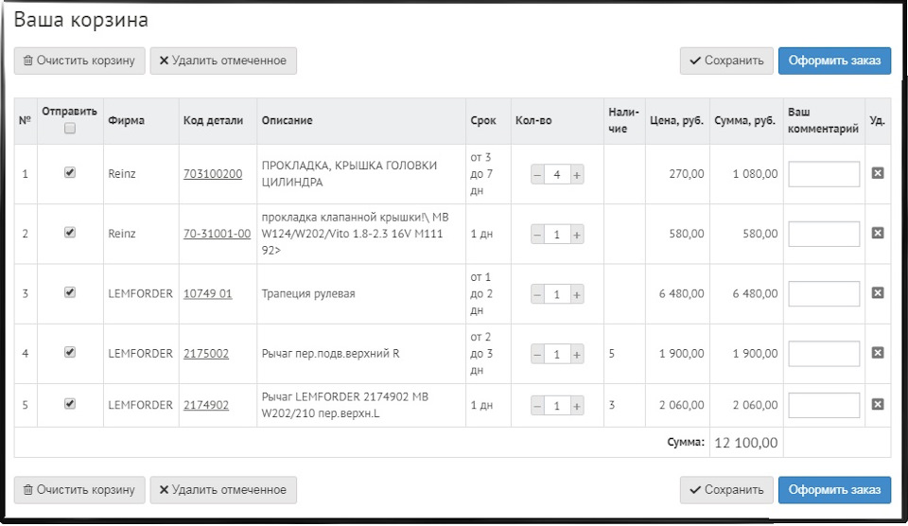Open part code link 70-31001-00
The image size is (908, 526).
pyautogui.click(x=217, y=234)
